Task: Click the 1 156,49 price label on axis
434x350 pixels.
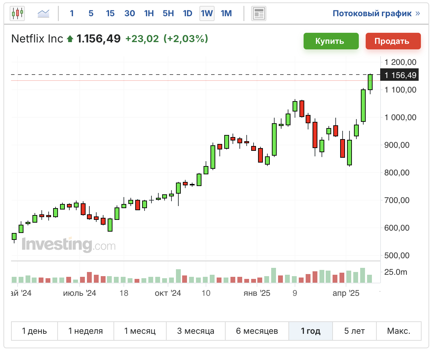Action: coord(400,75)
